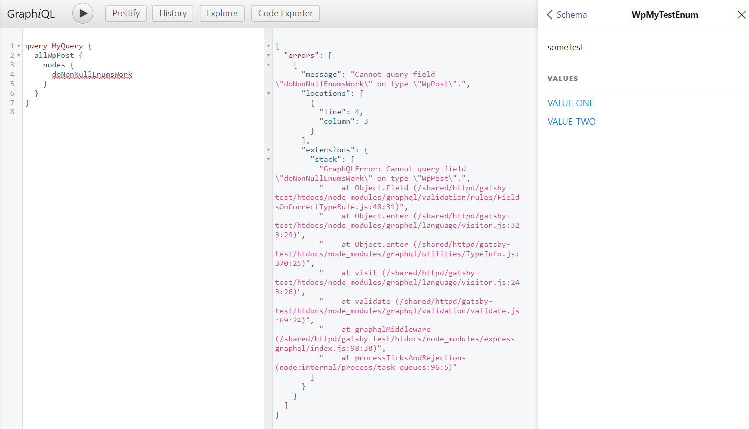This screenshot has width=749, height=429.
Task: Open the VALUE_ONE enum value
Action: [x=570, y=103]
